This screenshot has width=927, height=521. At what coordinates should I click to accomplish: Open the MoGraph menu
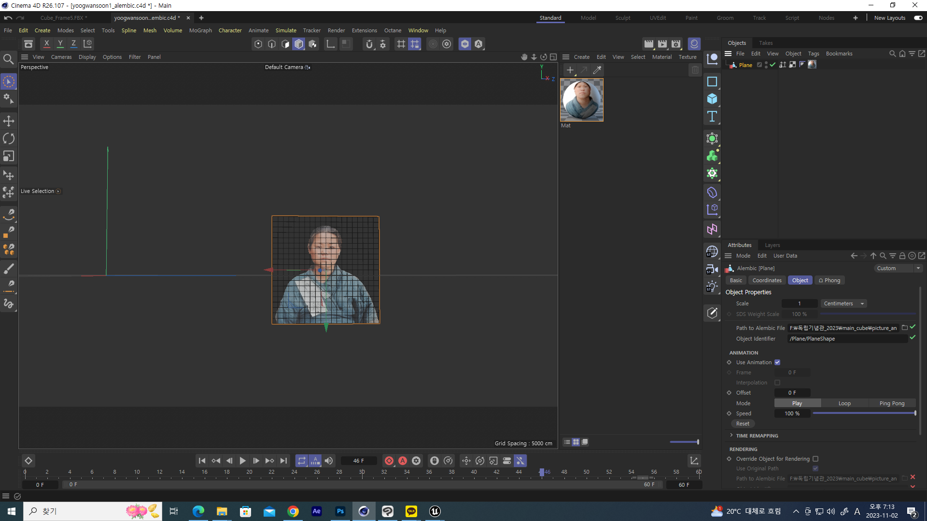(x=200, y=30)
